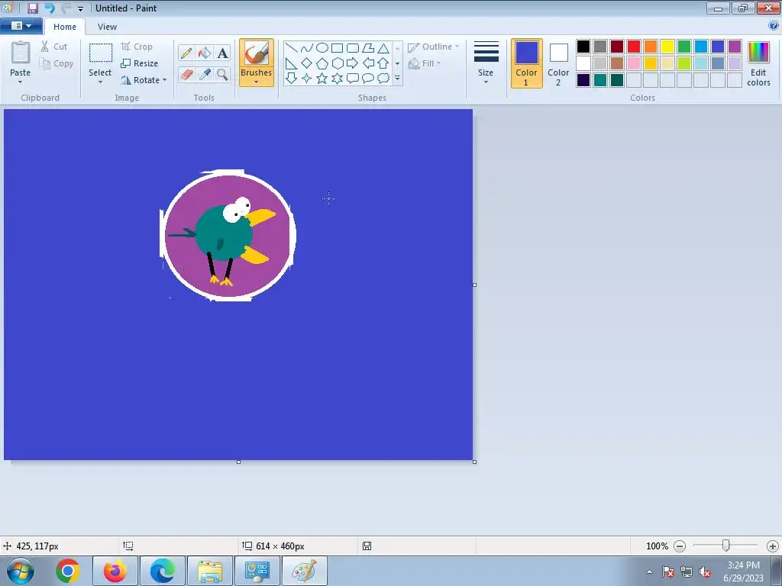This screenshot has height=586, width=782.
Task: Select the Eraser tool
Action: click(x=186, y=74)
